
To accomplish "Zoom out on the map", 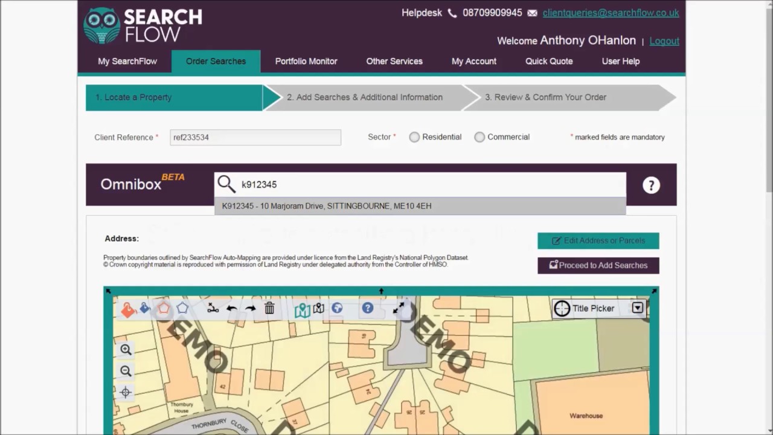I will pyautogui.click(x=126, y=371).
